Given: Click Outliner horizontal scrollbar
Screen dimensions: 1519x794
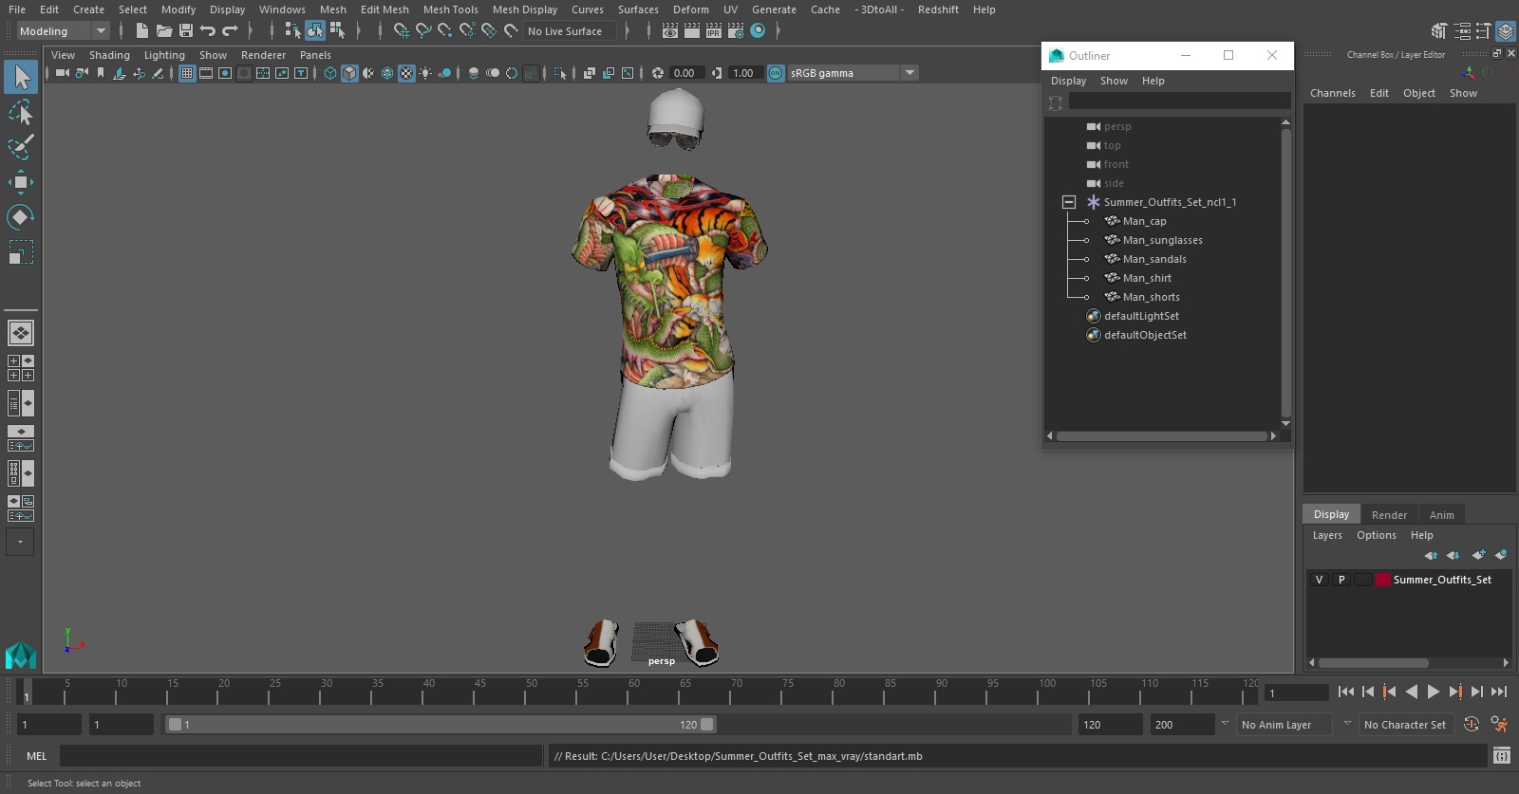Looking at the screenshot, I should point(1162,436).
